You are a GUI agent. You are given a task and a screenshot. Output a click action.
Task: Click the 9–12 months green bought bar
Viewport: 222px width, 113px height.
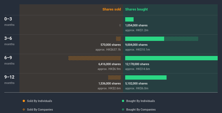click(x=146, y=77)
